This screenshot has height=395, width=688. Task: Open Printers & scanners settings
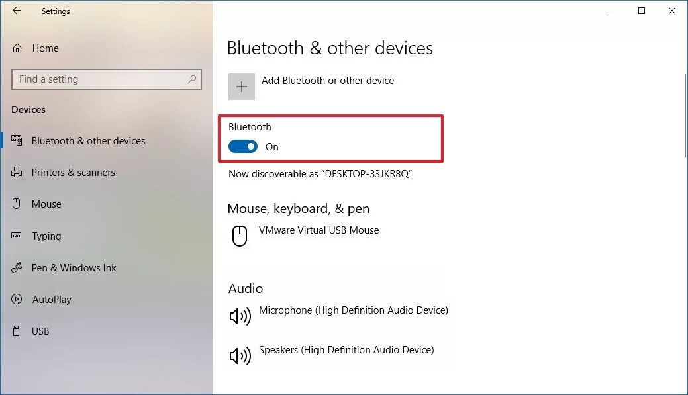[73, 173]
